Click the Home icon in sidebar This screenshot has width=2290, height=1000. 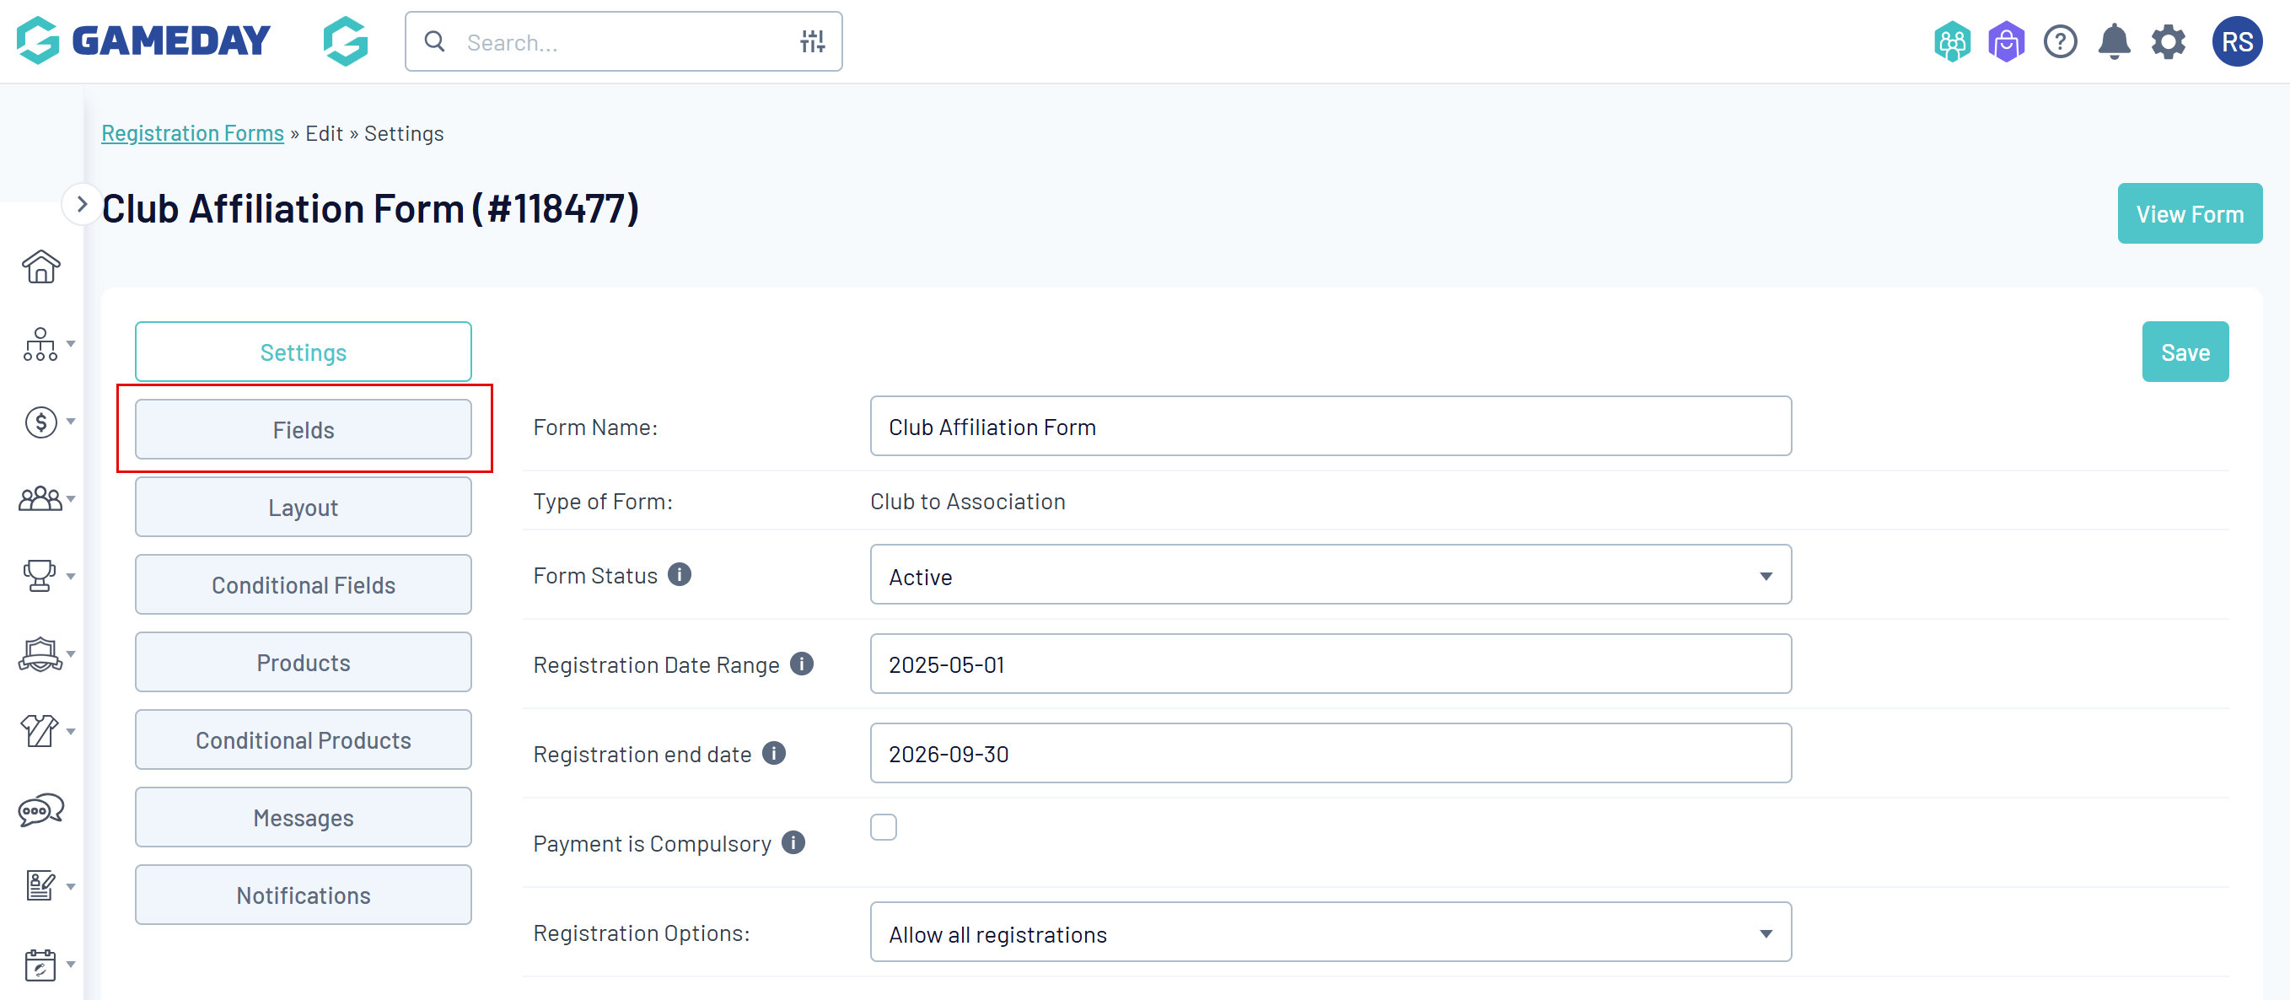coord(40,266)
